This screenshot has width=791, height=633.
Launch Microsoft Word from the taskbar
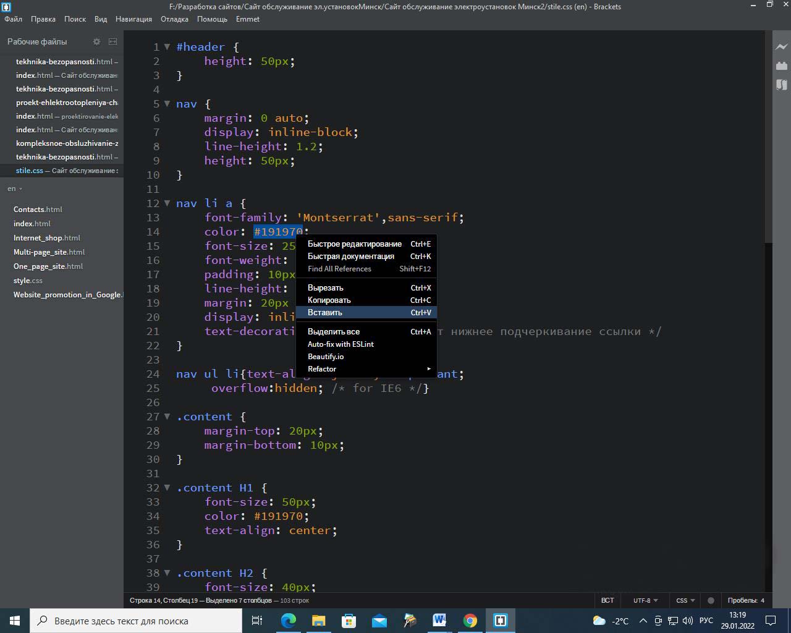pos(439,621)
